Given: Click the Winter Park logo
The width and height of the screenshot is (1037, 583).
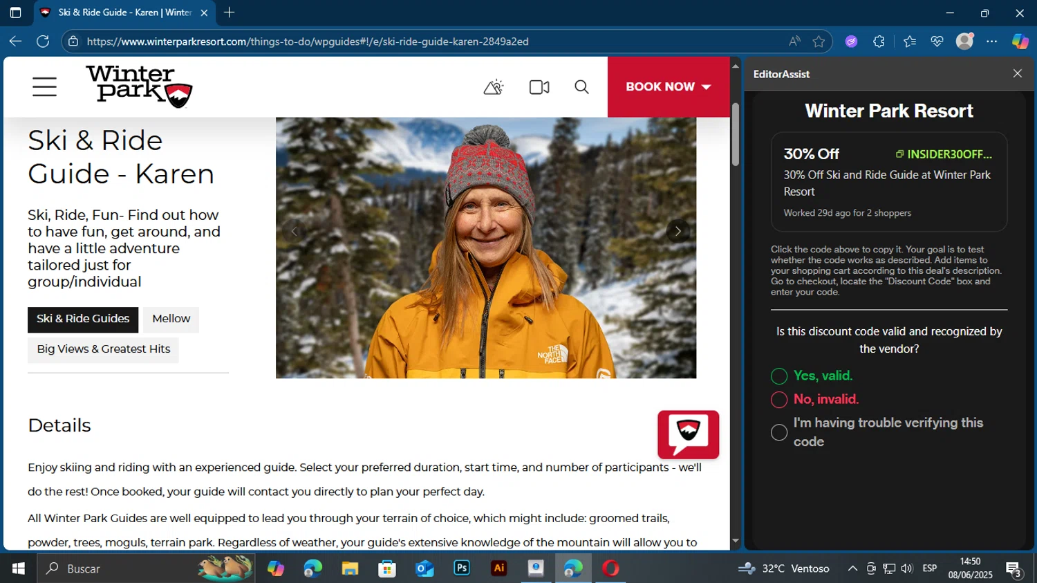Looking at the screenshot, I should point(139,86).
